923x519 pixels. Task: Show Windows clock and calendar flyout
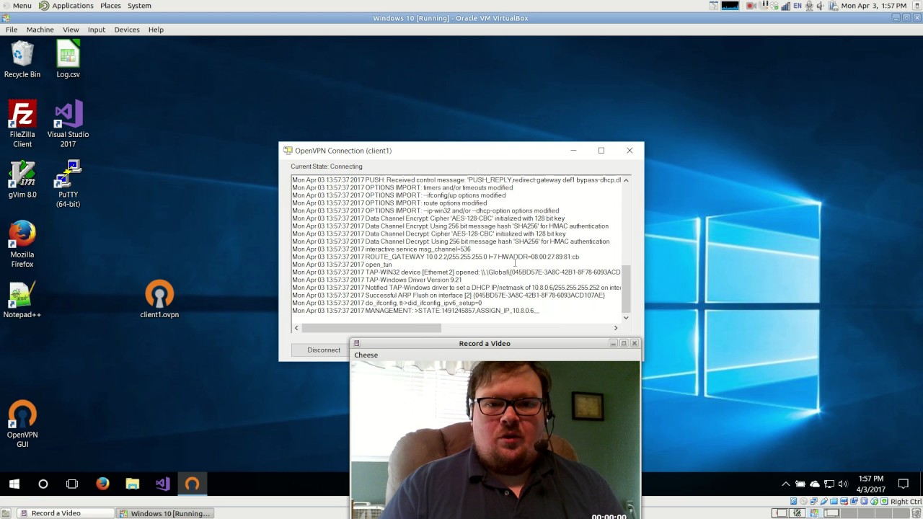click(870, 484)
